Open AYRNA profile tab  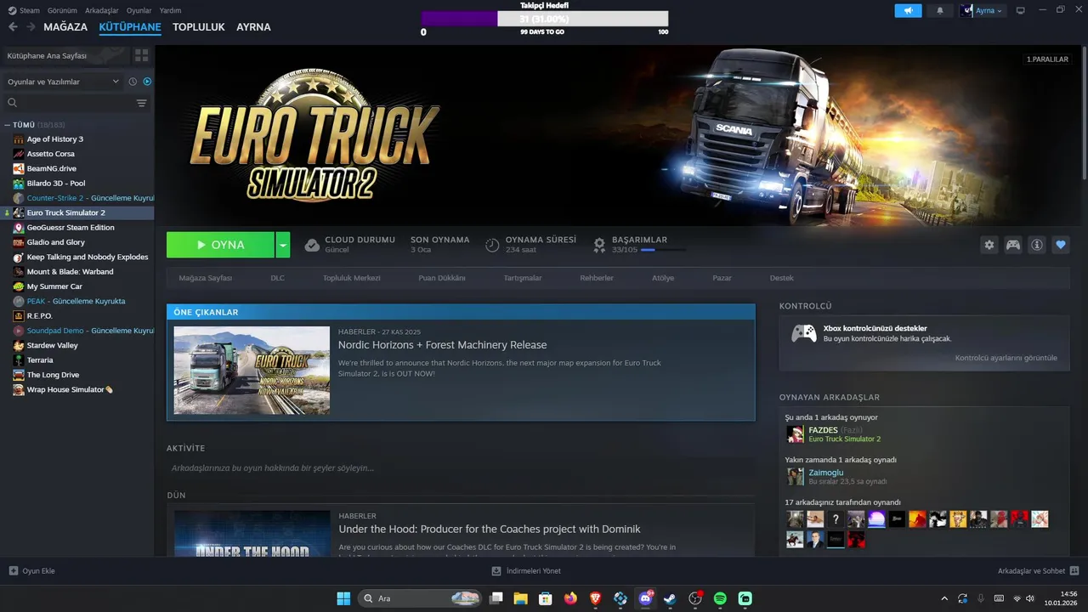pyautogui.click(x=253, y=27)
